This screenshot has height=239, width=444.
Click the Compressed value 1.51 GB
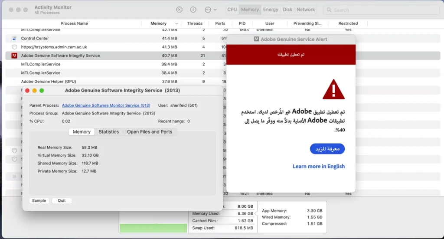click(x=315, y=224)
